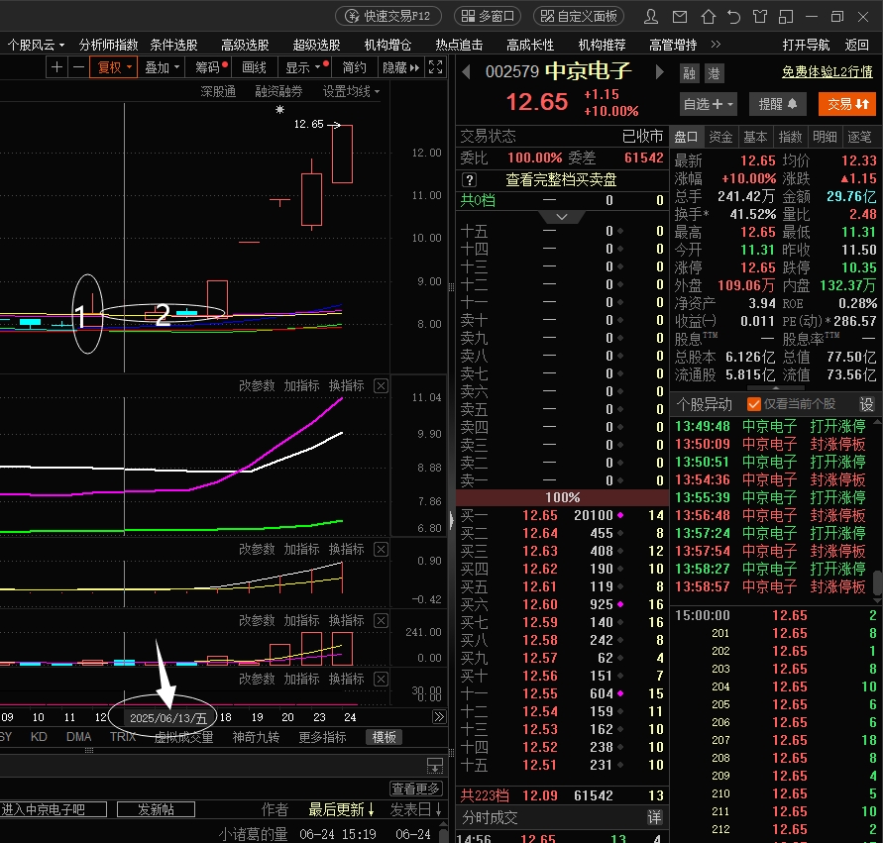Click the timeline forward double-arrow icon
883x843 pixels.
click(x=439, y=717)
